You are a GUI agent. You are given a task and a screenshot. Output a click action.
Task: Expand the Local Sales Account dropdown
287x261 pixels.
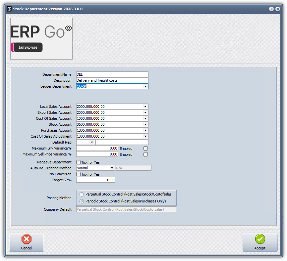click(145, 107)
